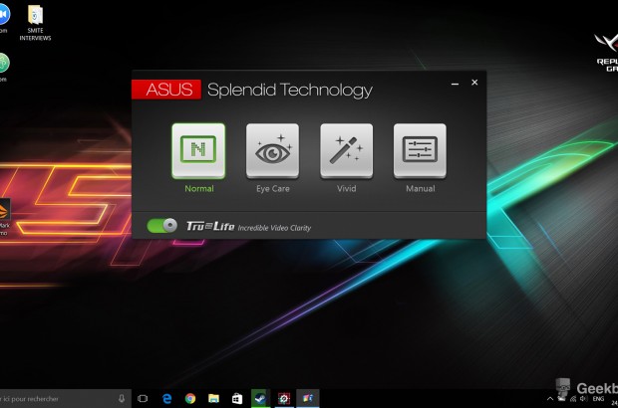Open the 3DMark demo desktop shortcut
Viewport: 618px width, 408px height.
[4, 214]
